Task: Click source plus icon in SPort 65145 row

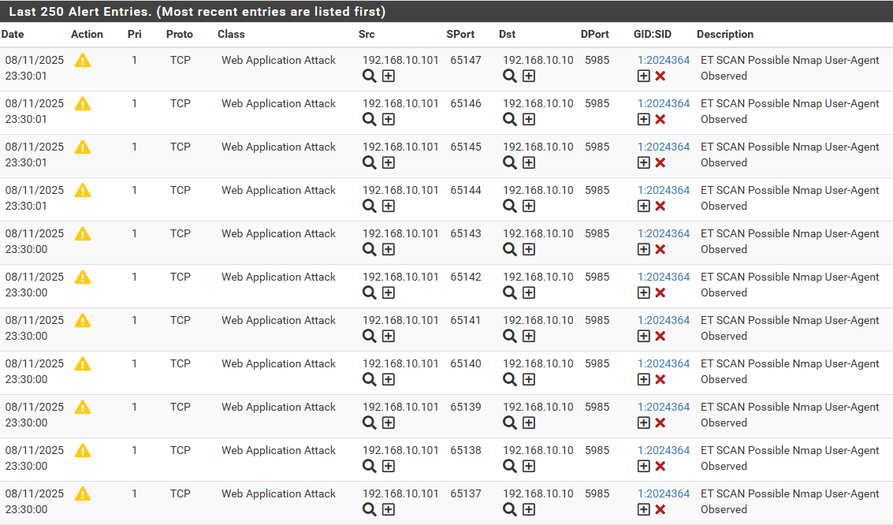Action: [x=389, y=162]
